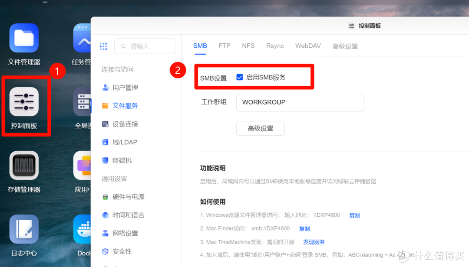This screenshot has width=469, height=267.
Task: Open 文件管理器 from the desktop dock
Action: tap(24, 38)
